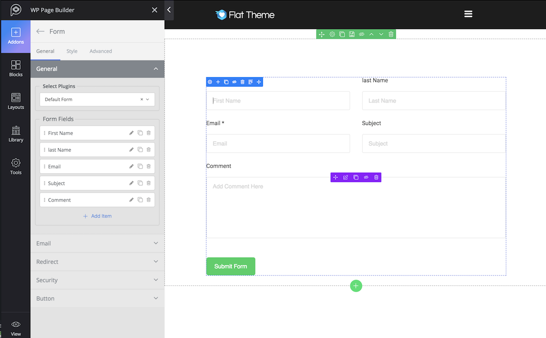Click the Add Item link
The height and width of the screenshot is (338, 546).
[97, 216]
